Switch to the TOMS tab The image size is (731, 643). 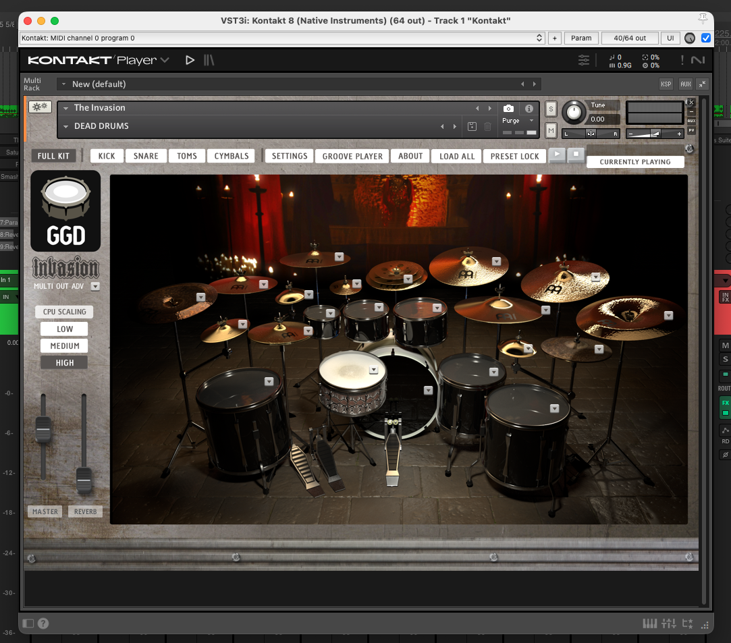(186, 156)
